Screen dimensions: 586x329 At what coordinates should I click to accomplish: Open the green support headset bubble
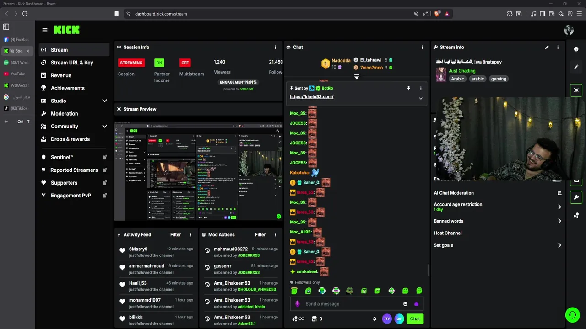tap(572, 315)
